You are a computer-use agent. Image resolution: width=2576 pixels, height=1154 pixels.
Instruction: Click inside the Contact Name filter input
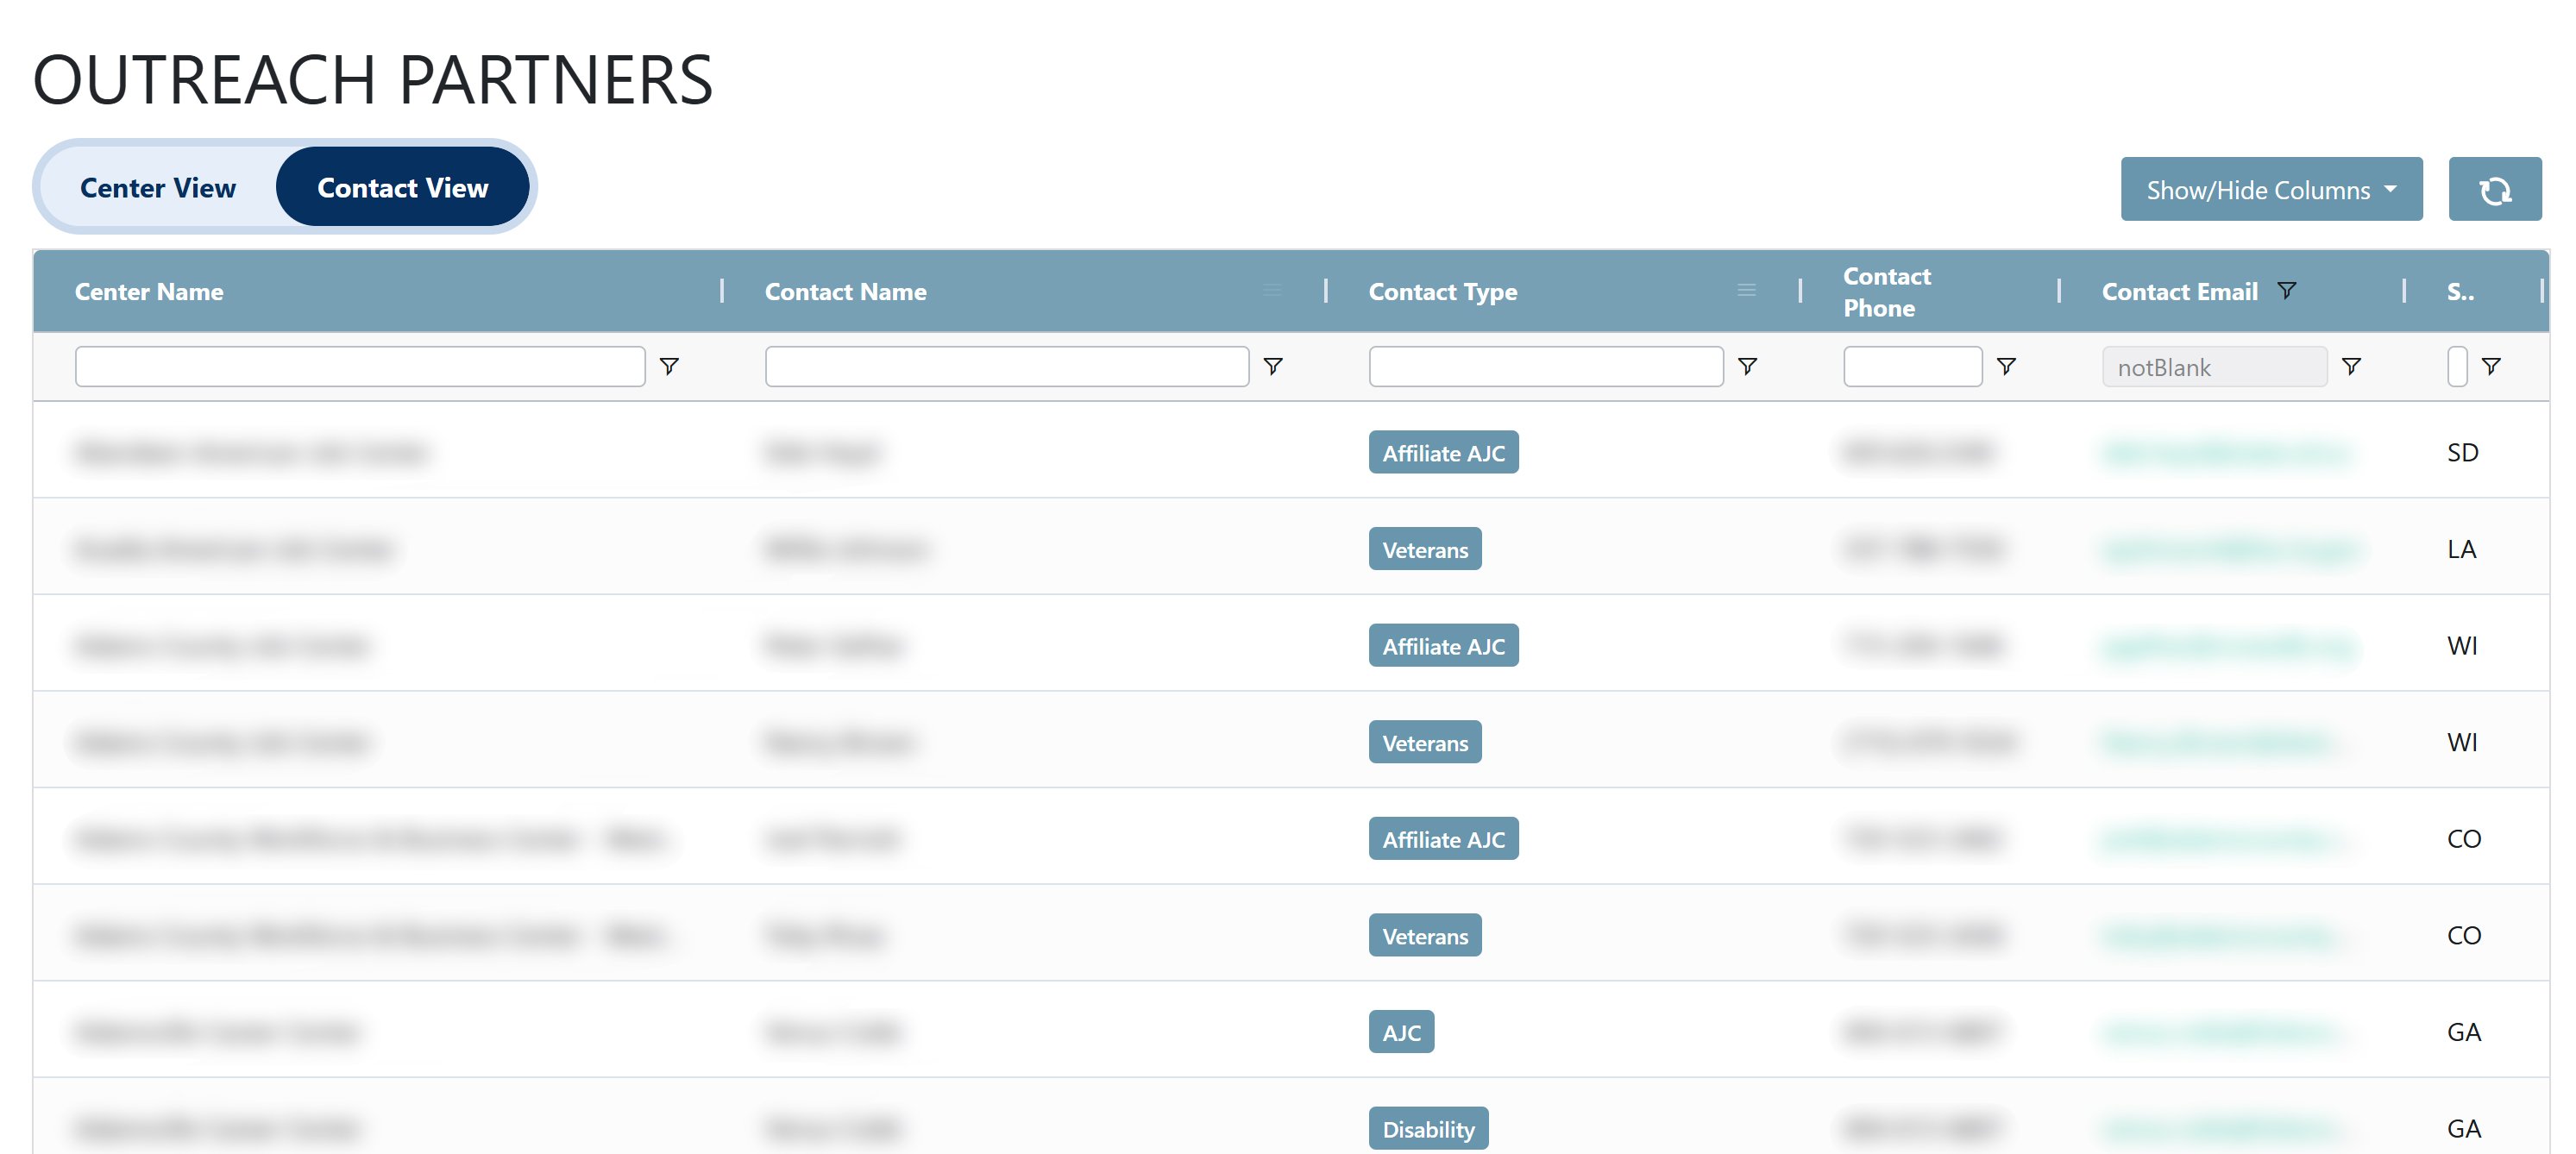coord(1006,366)
